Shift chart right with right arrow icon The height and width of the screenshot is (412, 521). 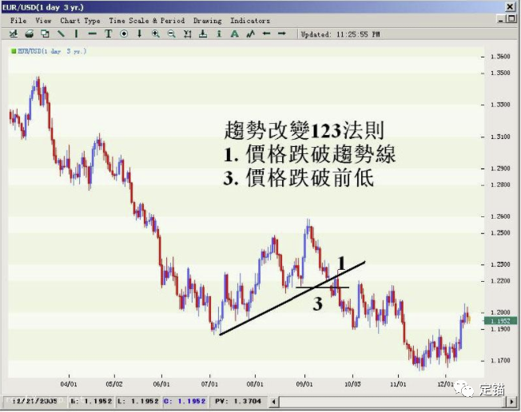tap(282, 34)
